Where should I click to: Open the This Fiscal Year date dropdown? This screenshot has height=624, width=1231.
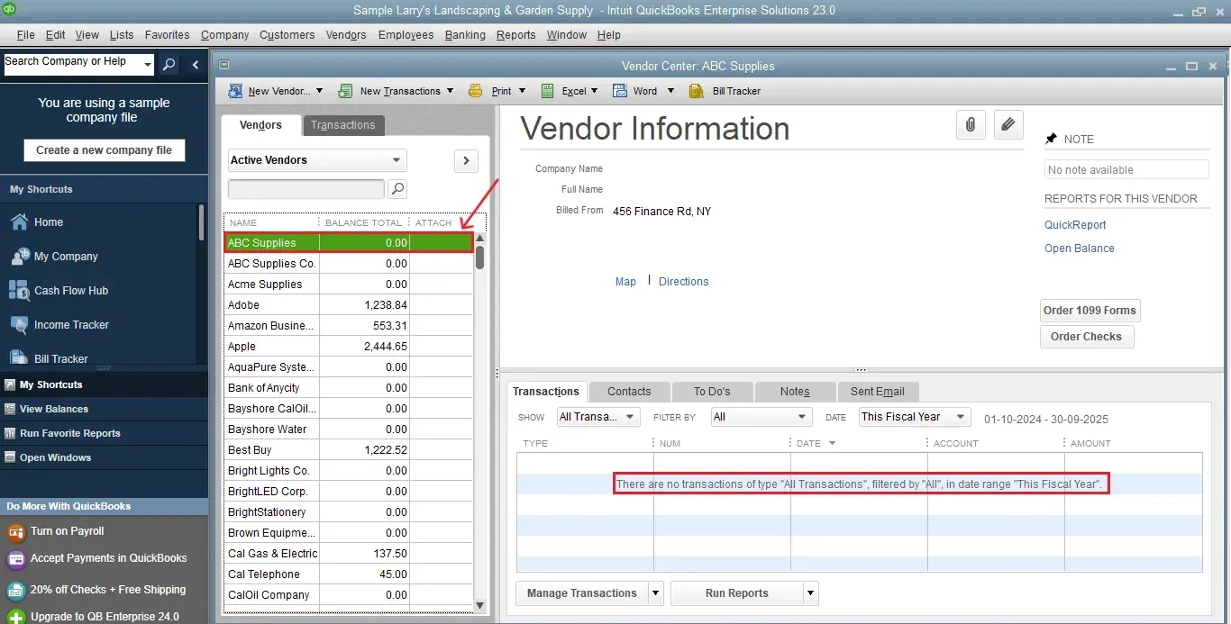(x=960, y=417)
